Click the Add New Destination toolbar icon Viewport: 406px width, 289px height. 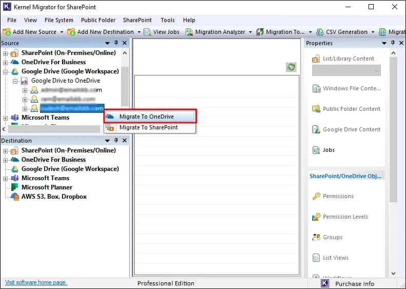click(x=71, y=32)
